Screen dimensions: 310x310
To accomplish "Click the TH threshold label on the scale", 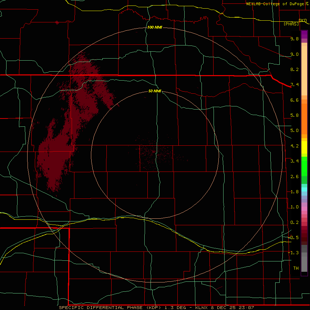I will coord(296,268).
